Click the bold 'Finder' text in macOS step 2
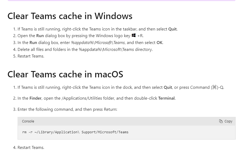The image size is (240, 155). pyautogui.click(x=35, y=98)
